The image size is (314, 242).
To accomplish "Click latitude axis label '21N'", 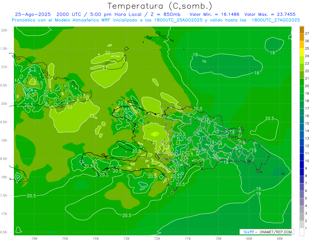I will (4, 67).
